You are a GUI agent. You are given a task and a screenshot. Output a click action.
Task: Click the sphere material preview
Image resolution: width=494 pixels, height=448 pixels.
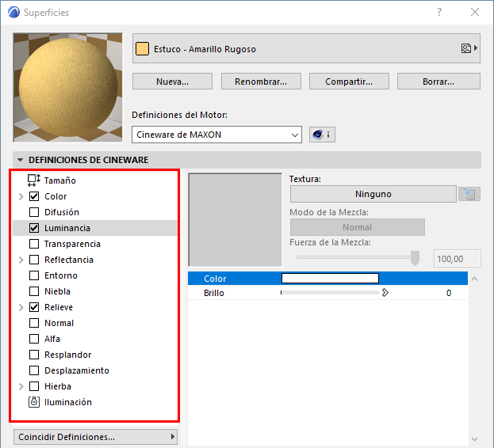tap(67, 87)
